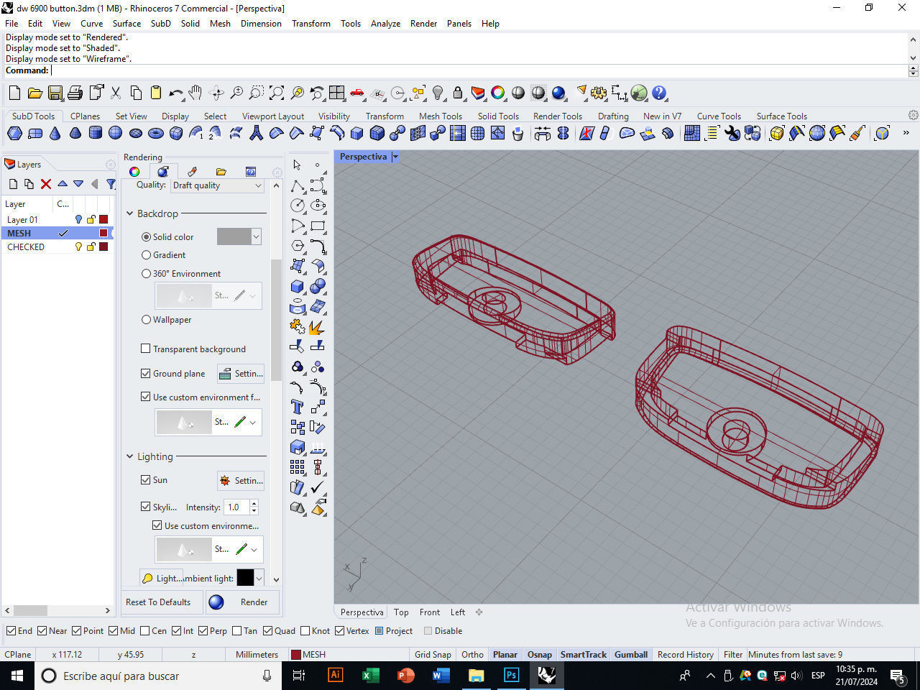The image size is (920, 690).
Task: Open the Analyze menu
Action: coord(385,24)
